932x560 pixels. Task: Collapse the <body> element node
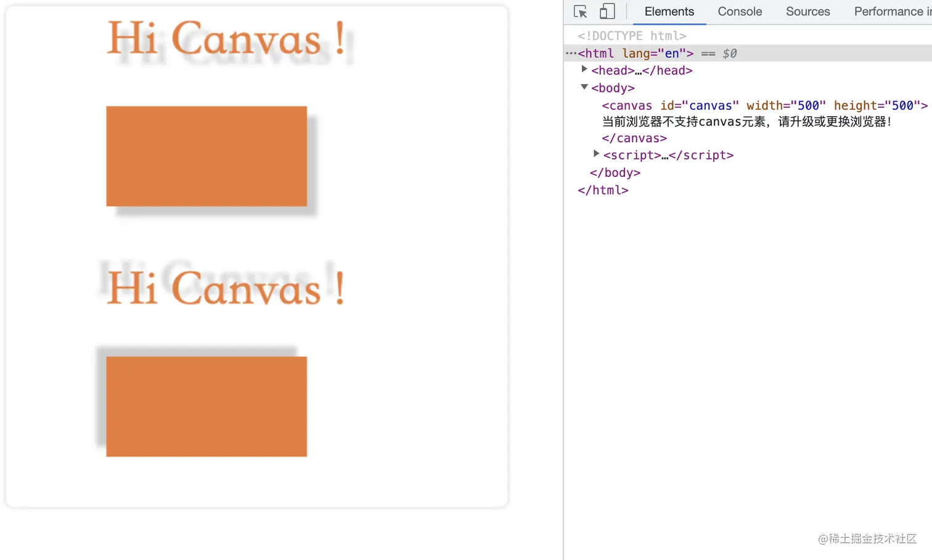click(x=584, y=87)
